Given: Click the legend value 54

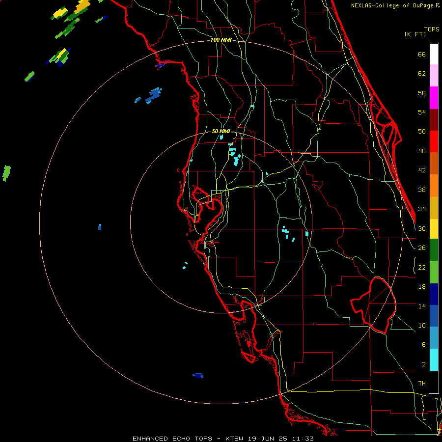Looking at the screenshot, I should (422, 112).
